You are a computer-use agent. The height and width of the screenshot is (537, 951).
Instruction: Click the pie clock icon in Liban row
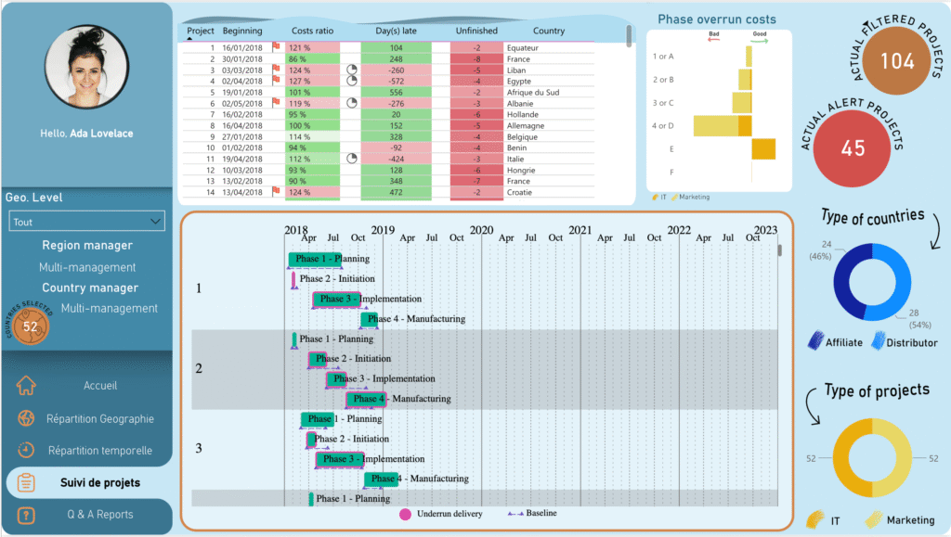click(352, 70)
